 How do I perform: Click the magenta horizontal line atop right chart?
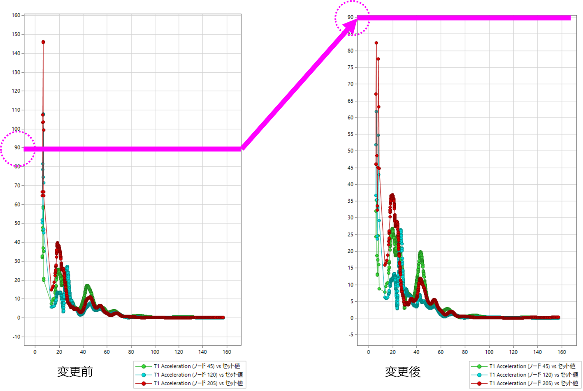(465, 18)
